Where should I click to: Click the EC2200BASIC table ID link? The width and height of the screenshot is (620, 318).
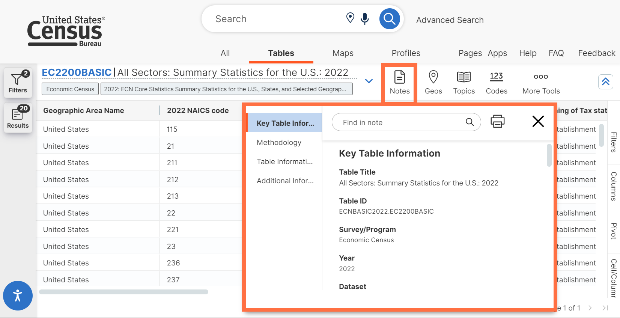point(77,72)
